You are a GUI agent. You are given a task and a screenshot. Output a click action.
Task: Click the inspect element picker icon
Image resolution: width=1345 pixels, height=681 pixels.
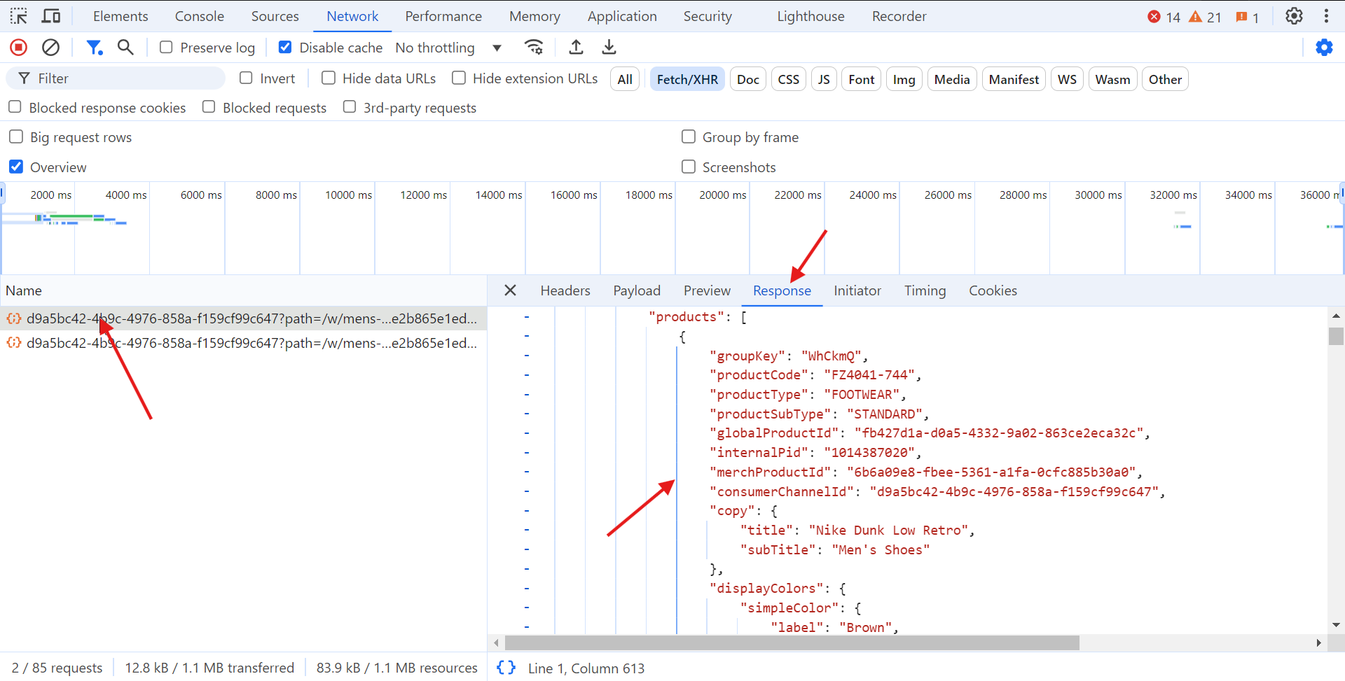coord(19,16)
